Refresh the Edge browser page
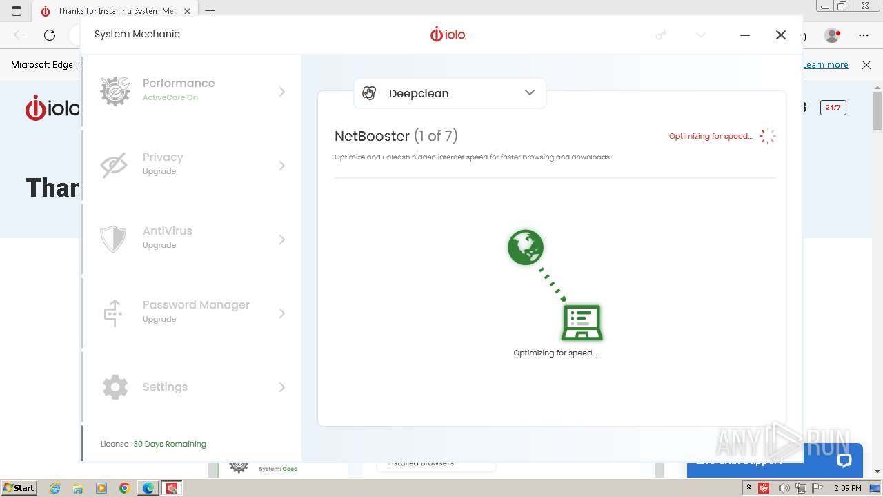Viewport: 883px width, 497px height. [50, 35]
